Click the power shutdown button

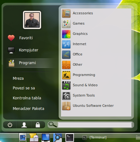[10, 125]
